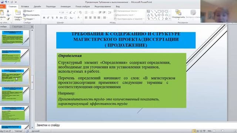Open the Рецензирование tab
This screenshot has height=133, width=237.
coord(103,7)
